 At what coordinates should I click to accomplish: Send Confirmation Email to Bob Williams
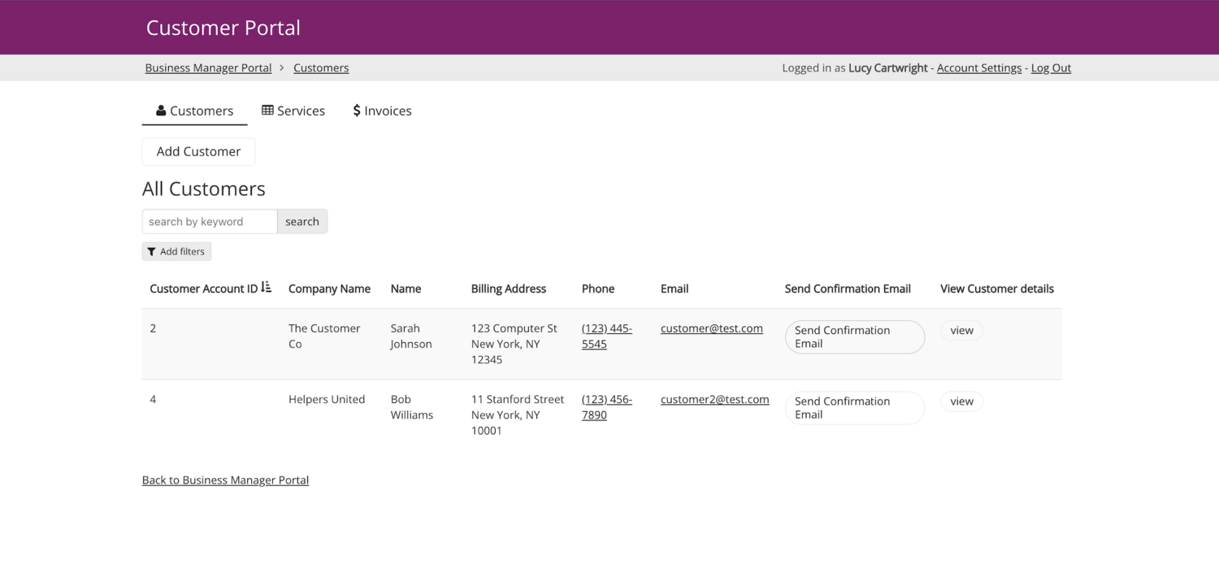[x=854, y=407]
